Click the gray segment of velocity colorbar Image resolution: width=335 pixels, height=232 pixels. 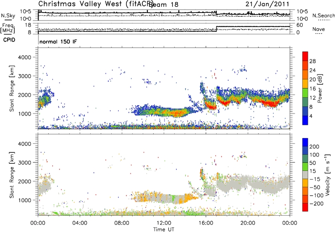click(x=305, y=175)
